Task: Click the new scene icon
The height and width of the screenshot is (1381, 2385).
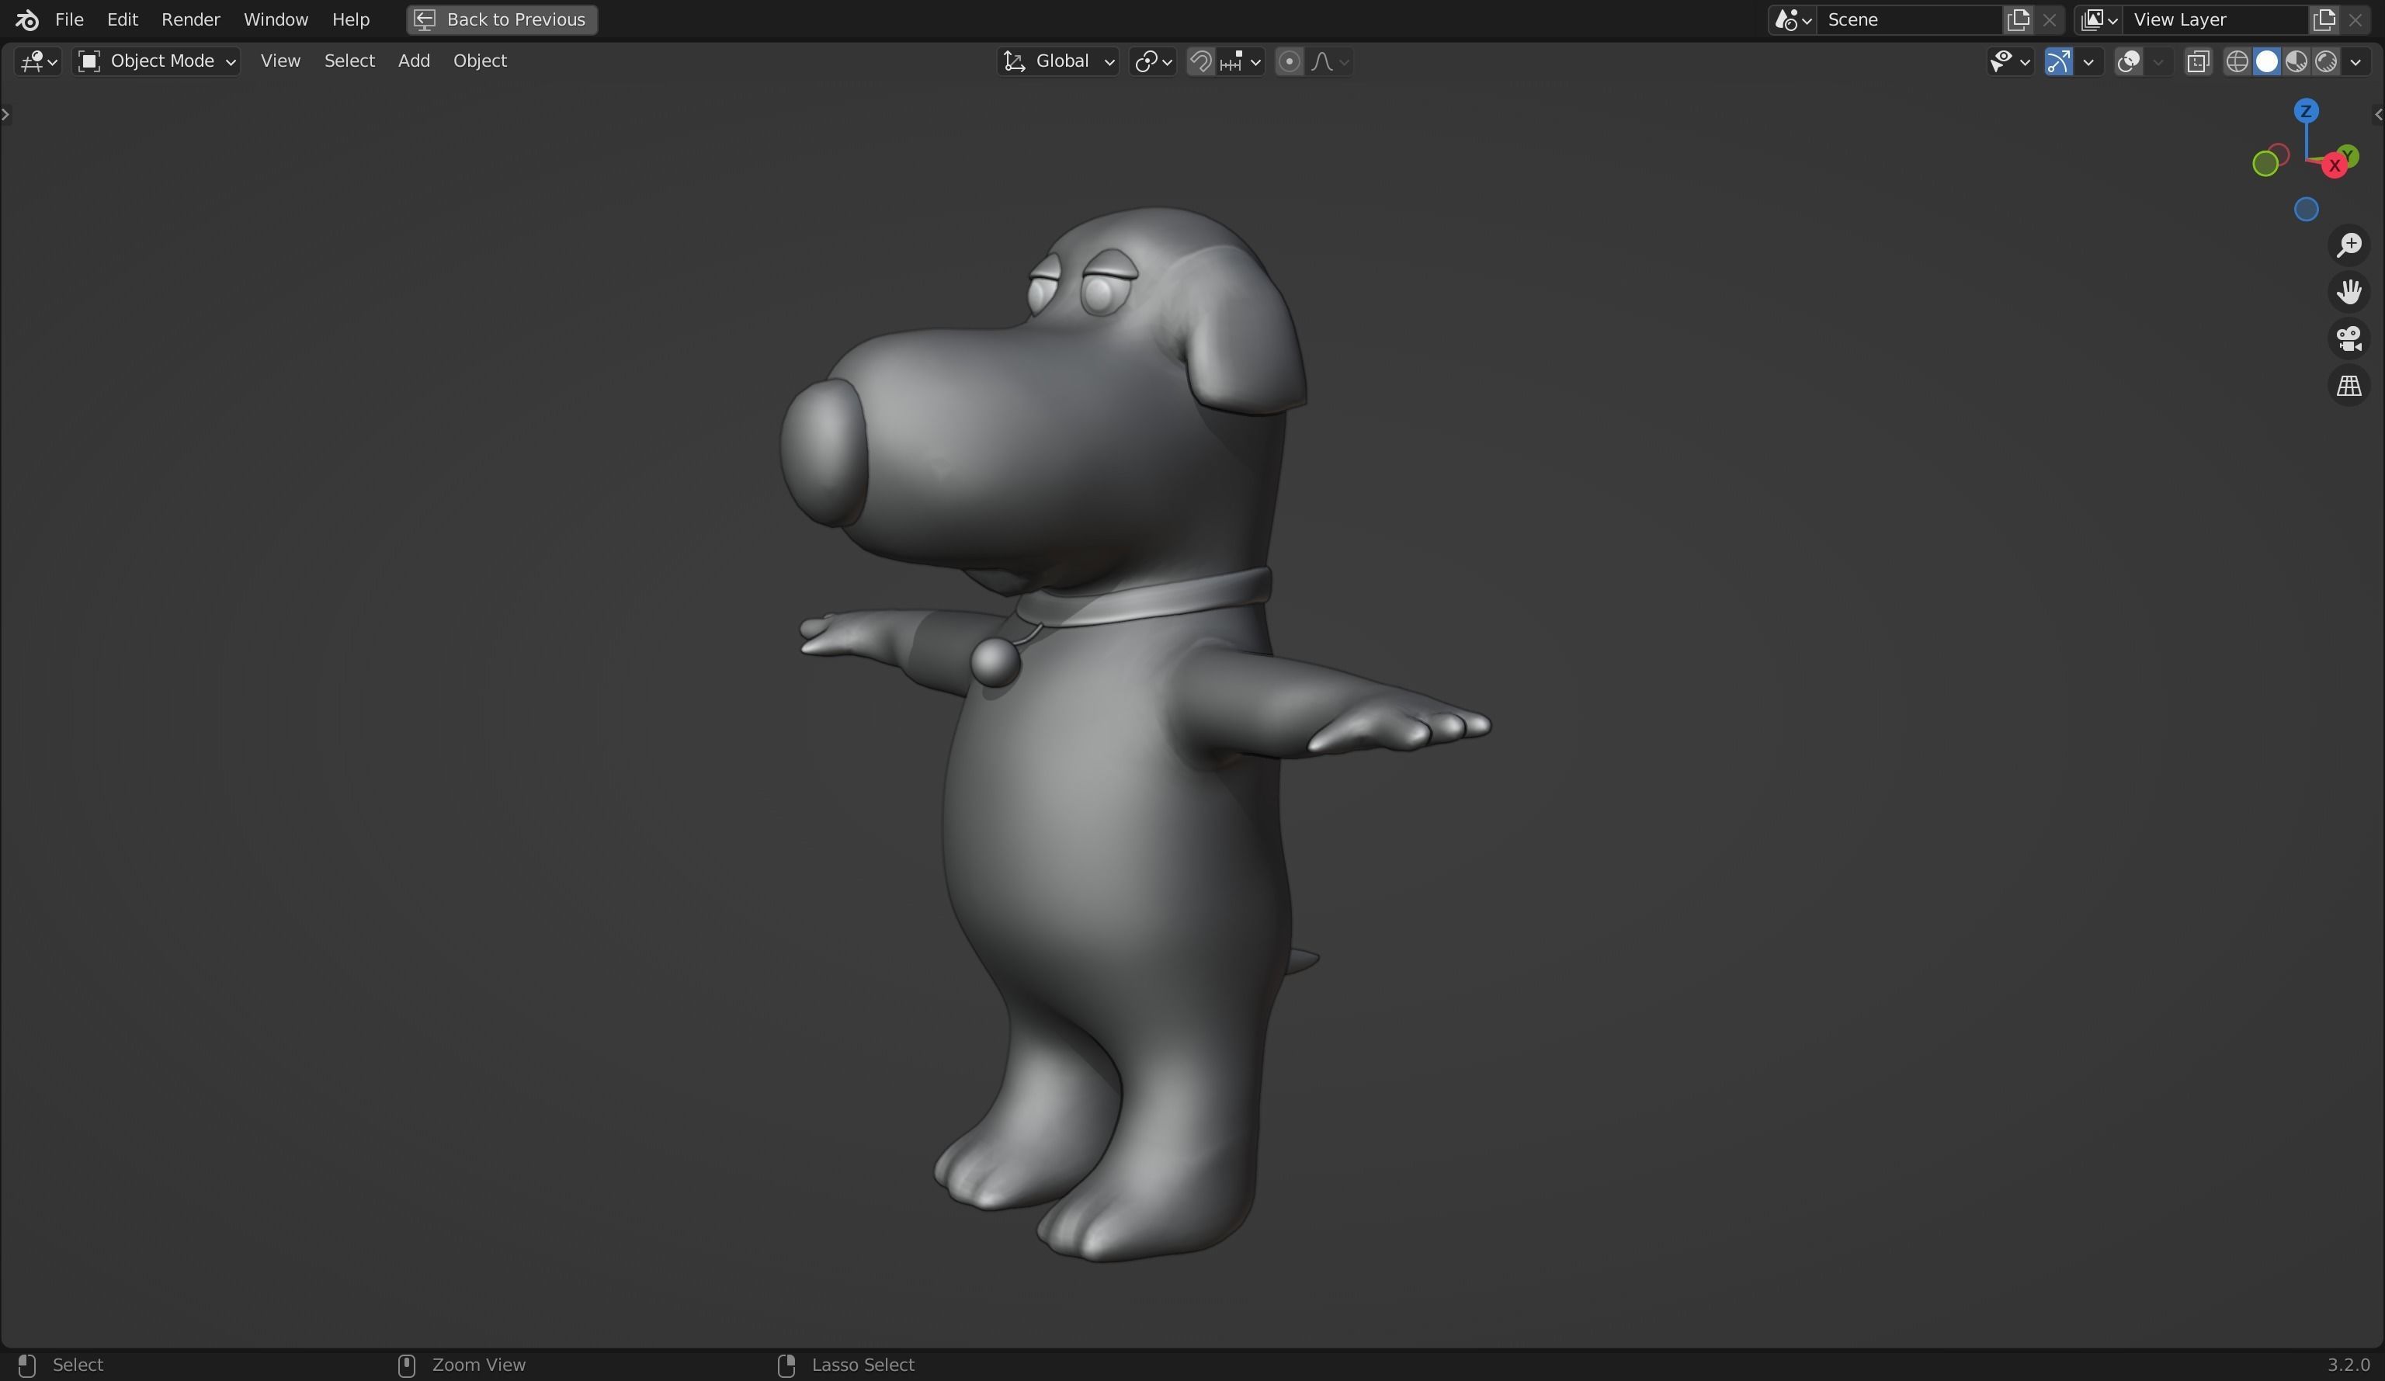Action: pyautogui.click(x=2018, y=19)
